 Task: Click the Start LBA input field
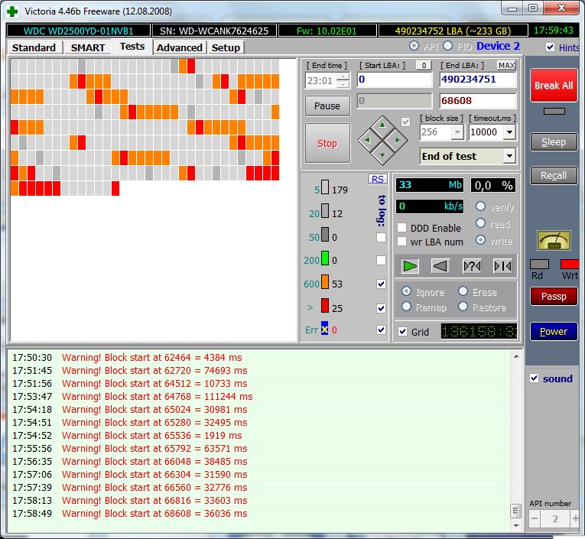tap(394, 80)
